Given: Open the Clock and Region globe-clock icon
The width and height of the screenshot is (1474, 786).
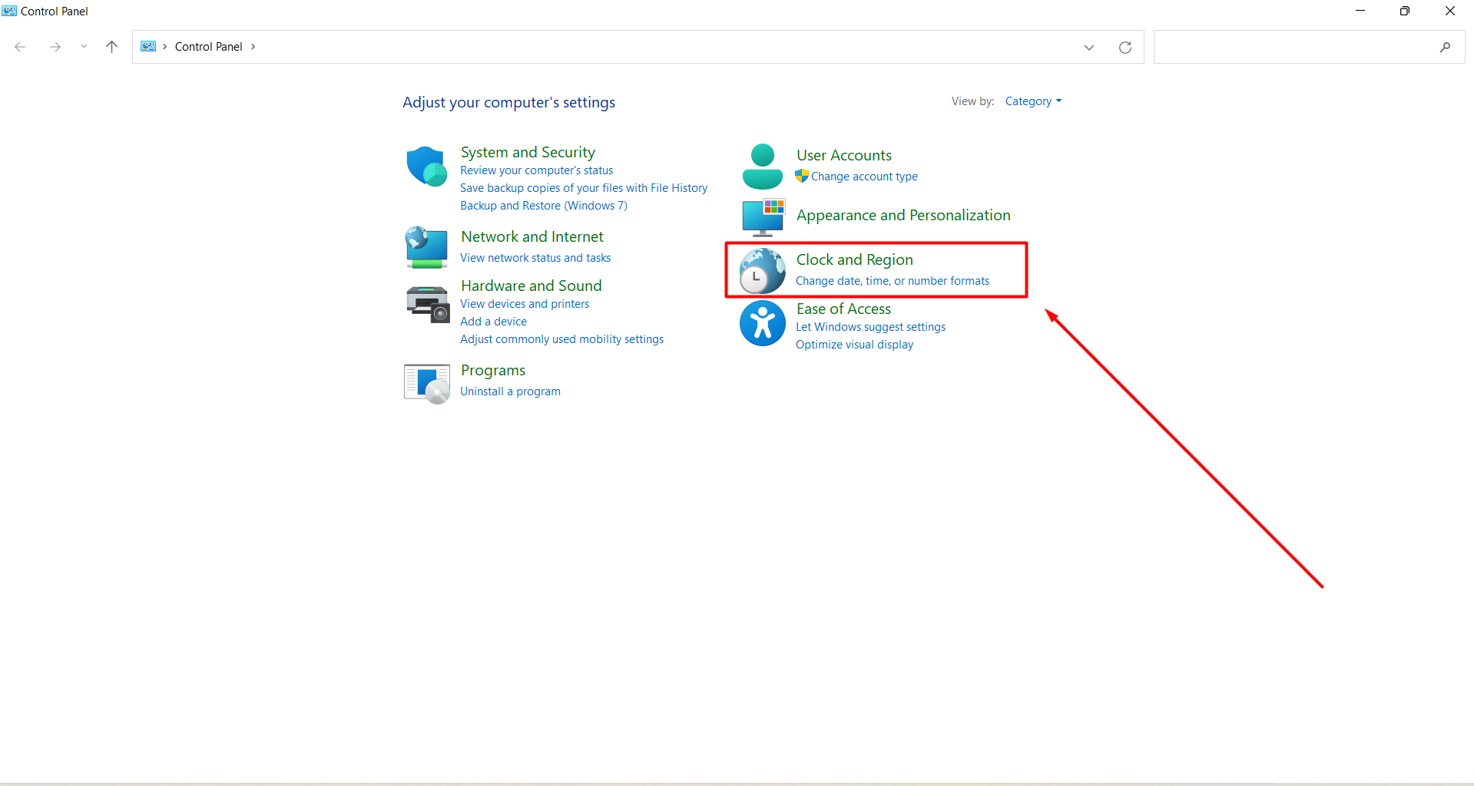Looking at the screenshot, I should tap(763, 271).
